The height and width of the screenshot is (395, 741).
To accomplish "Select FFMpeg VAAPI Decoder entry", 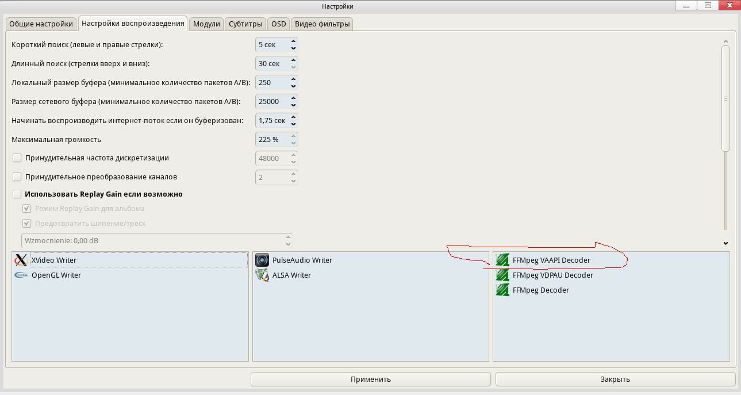I will point(611,260).
